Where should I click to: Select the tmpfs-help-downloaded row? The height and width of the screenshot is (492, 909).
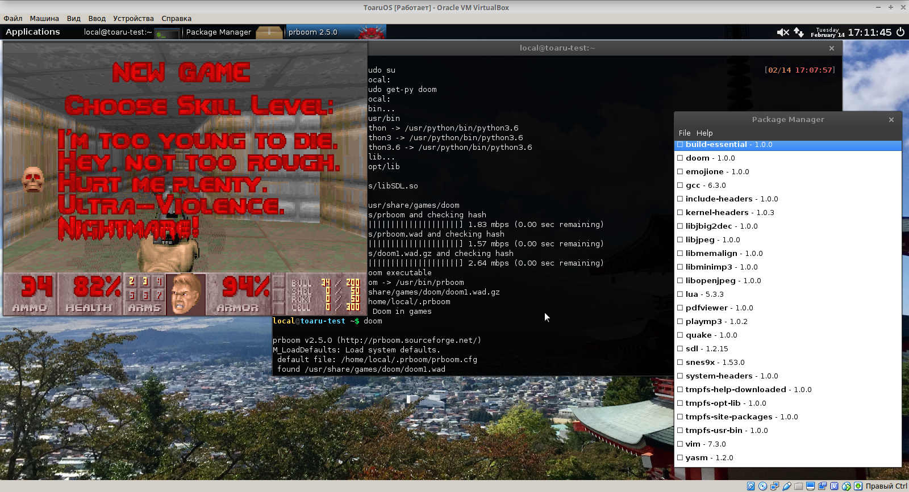tap(788, 390)
